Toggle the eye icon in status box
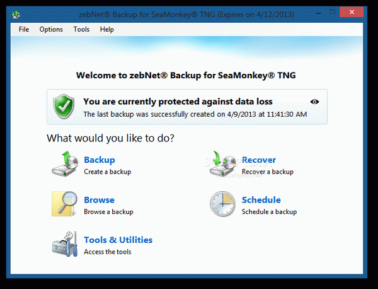The width and height of the screenshot is (378, 289). [x=314, y=102]
